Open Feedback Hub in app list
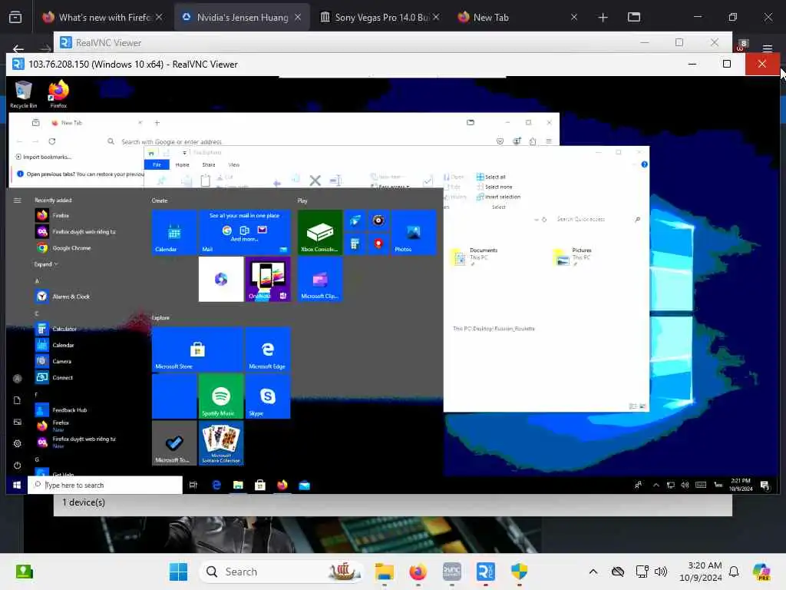 click(x=61, y=410)
